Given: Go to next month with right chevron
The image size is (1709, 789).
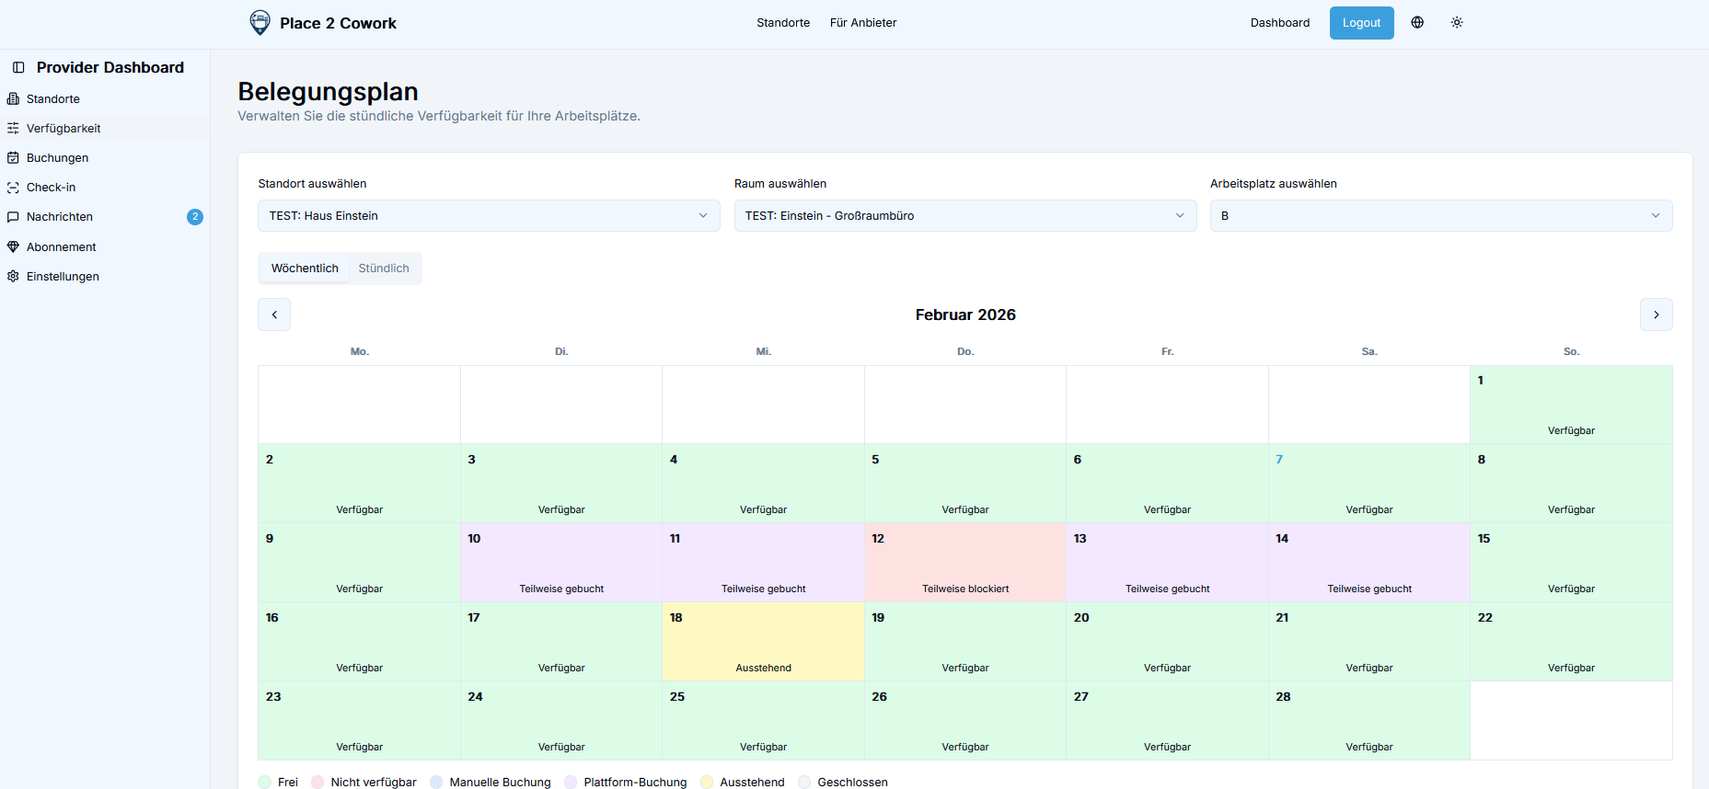Looking at the screenshot, I should tap(1656, 314).
